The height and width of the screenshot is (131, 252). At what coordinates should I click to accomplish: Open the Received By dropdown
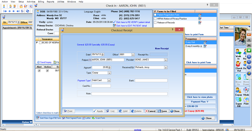[x=166, y=68]
